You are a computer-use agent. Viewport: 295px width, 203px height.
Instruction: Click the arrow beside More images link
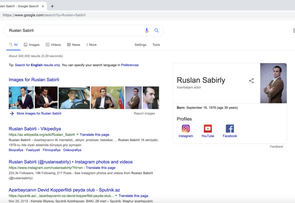(12, 113)
